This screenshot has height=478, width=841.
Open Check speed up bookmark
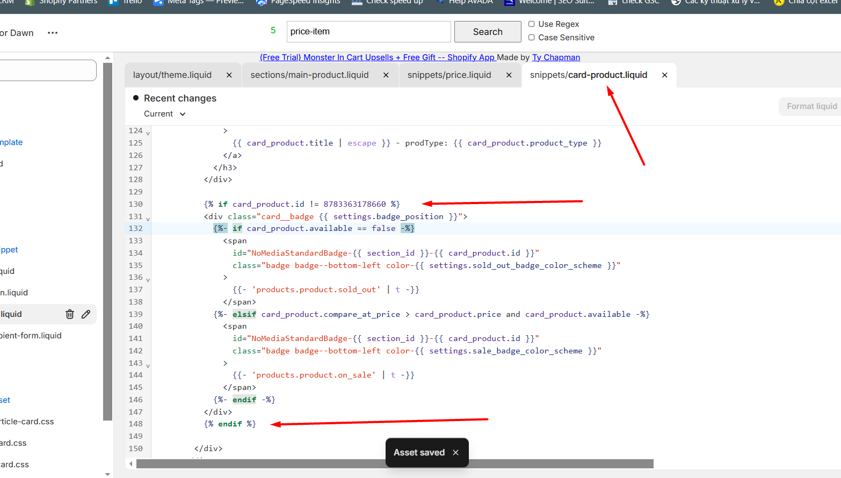pyautogui.click(x=387, y=2)
